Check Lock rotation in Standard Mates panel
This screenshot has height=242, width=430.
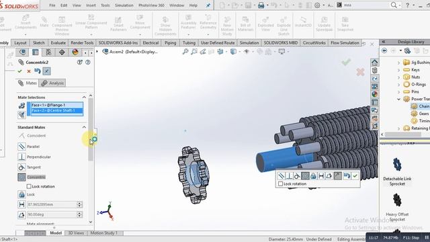[x=29, y=186]
